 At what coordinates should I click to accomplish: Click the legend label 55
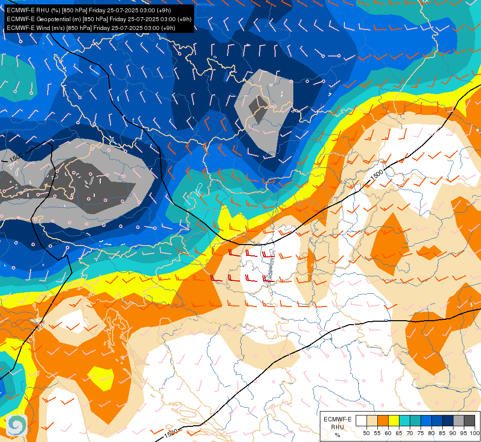pyautogui.click(x=377, y=433)
